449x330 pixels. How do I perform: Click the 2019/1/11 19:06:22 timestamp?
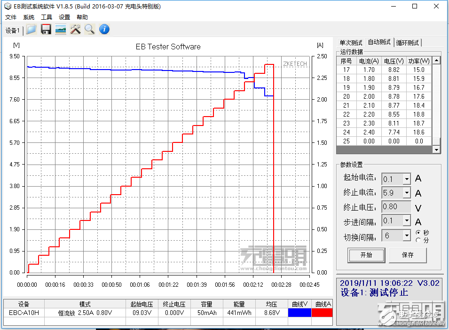point(376,283)
